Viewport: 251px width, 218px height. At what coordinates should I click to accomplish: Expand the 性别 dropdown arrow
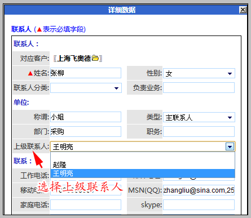pyautogui.click(x=230, y=74)
